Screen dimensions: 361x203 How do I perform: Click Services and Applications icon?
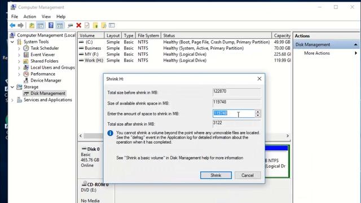[19, 100]
